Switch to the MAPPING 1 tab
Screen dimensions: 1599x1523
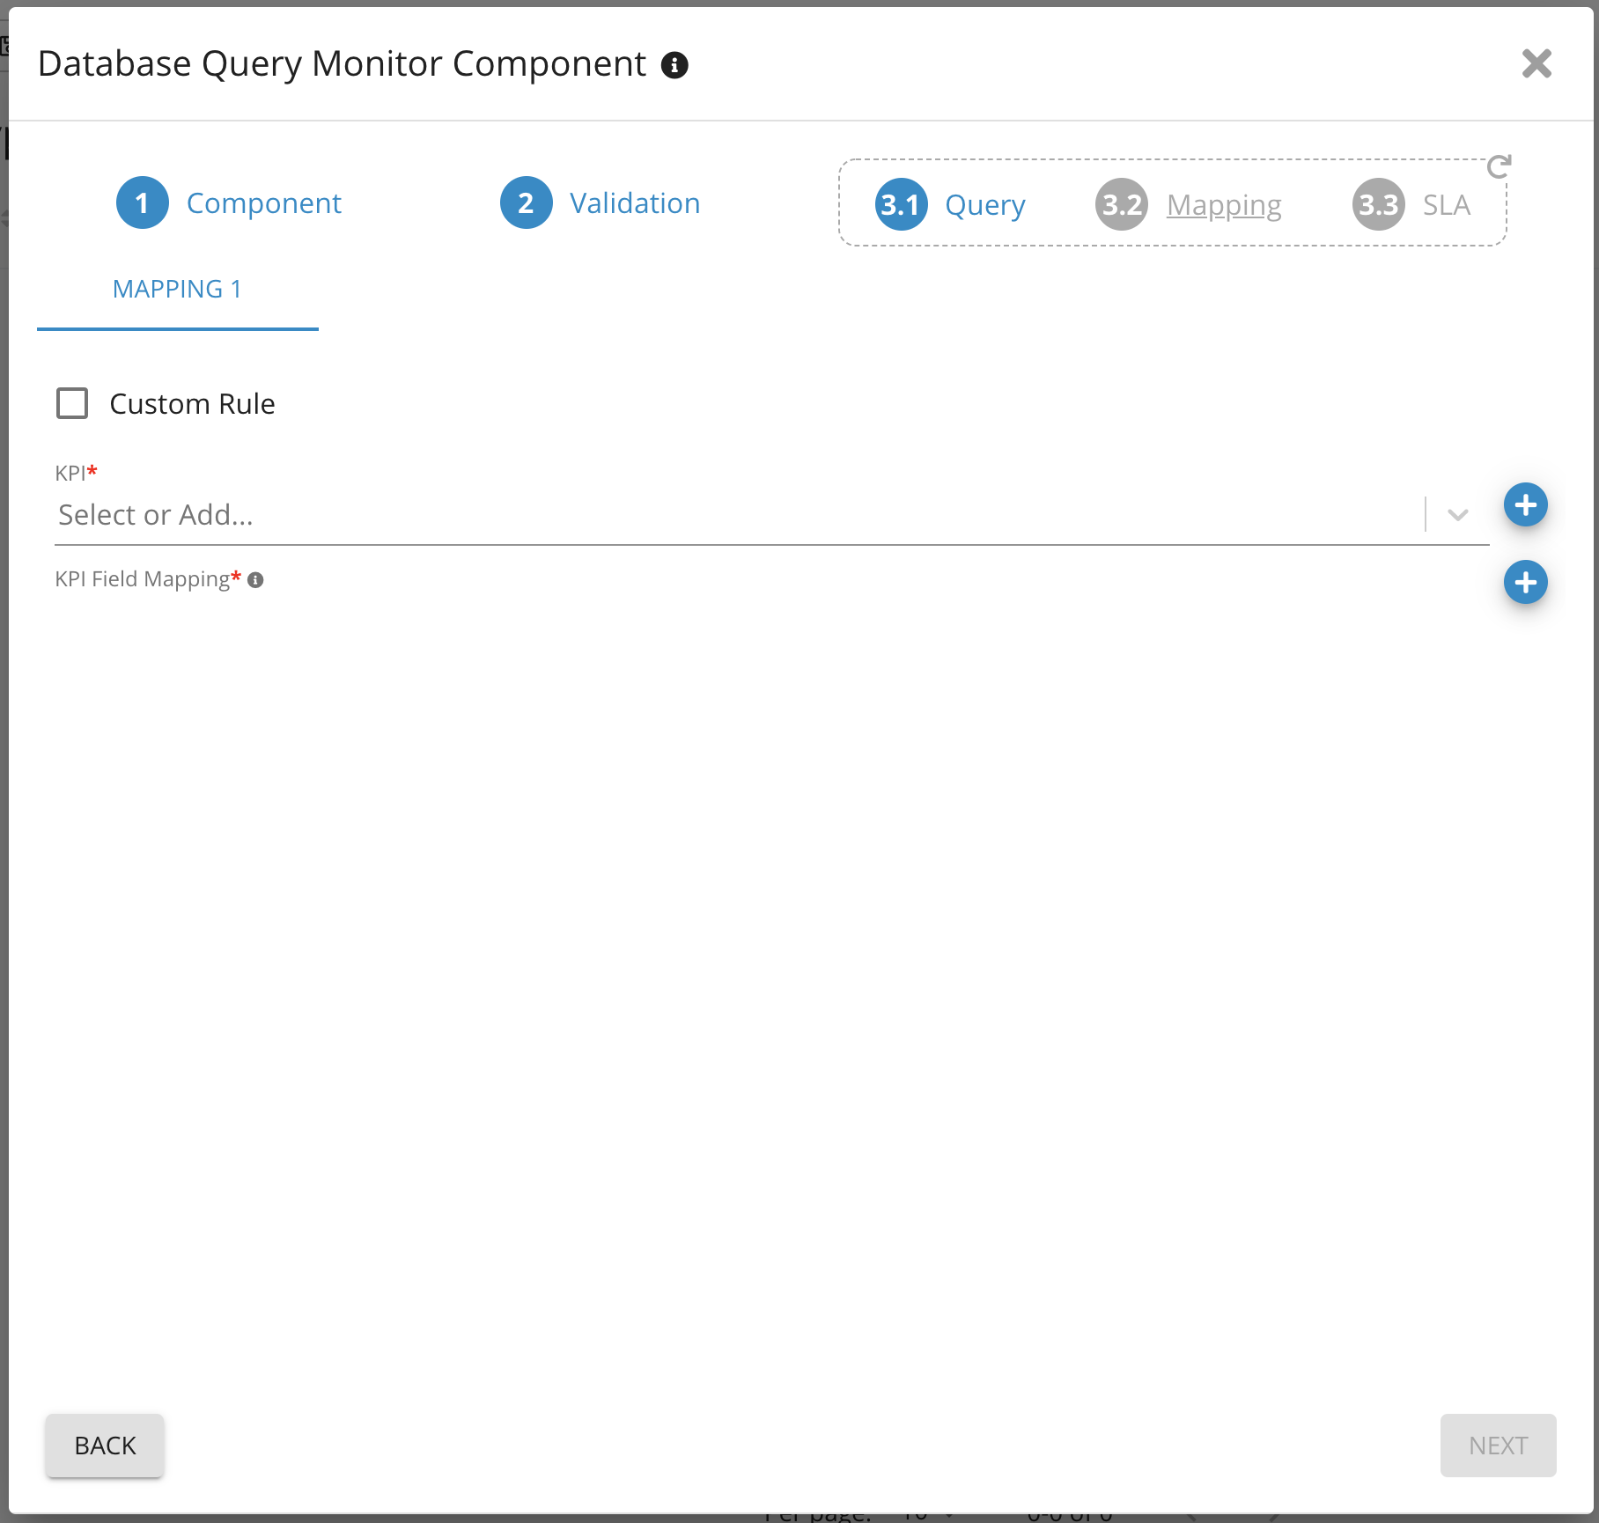[177, 290]
